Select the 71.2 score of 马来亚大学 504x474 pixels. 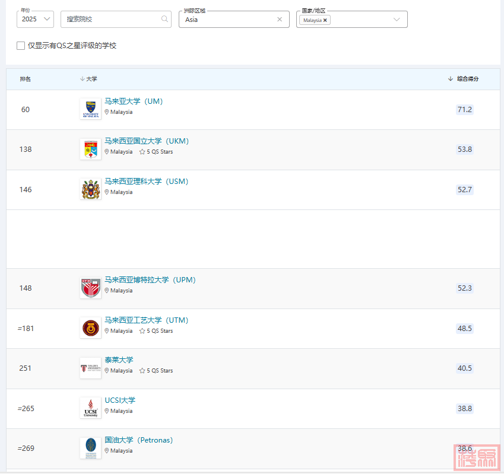tap(465, 110)
